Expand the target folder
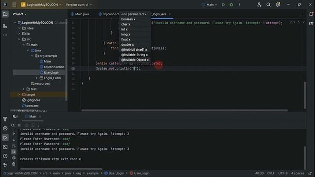The image size is (315, 177). [19, 94]
